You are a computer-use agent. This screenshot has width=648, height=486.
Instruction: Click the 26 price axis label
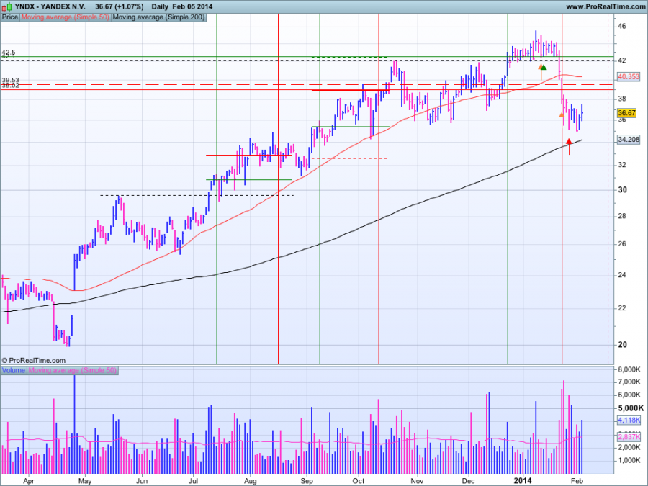pyautogui.click(x=622, y=244)
